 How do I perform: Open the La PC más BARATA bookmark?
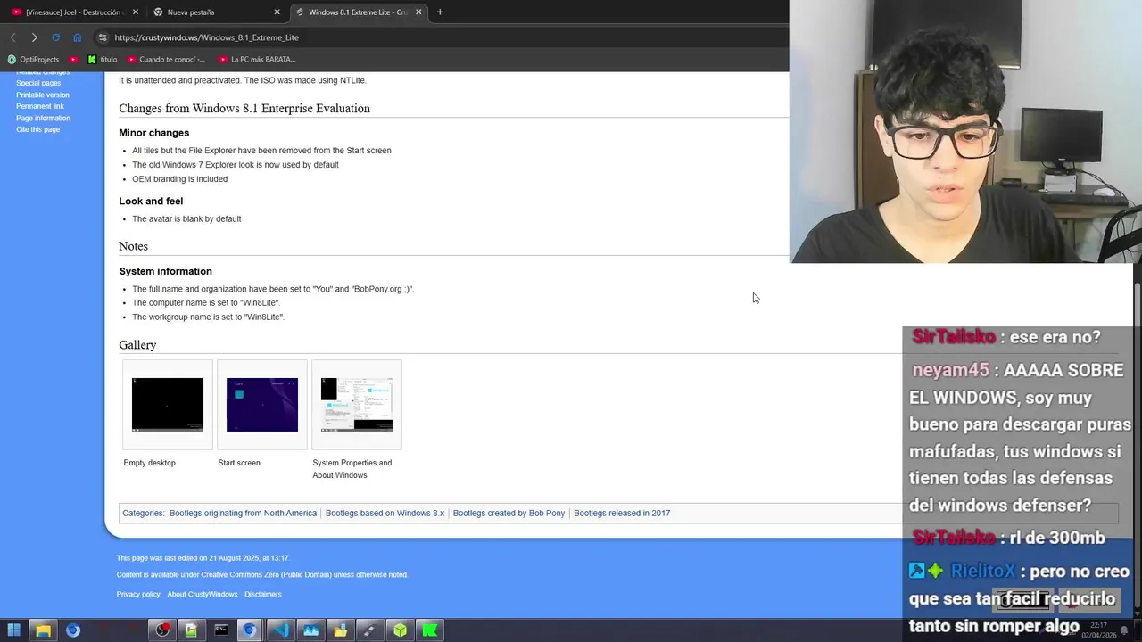click(257, 60)
